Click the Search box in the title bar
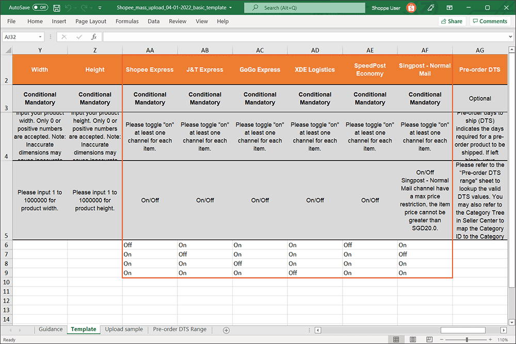Image resolution: width=516 pixels, height=344 pixels. (304, 8)
